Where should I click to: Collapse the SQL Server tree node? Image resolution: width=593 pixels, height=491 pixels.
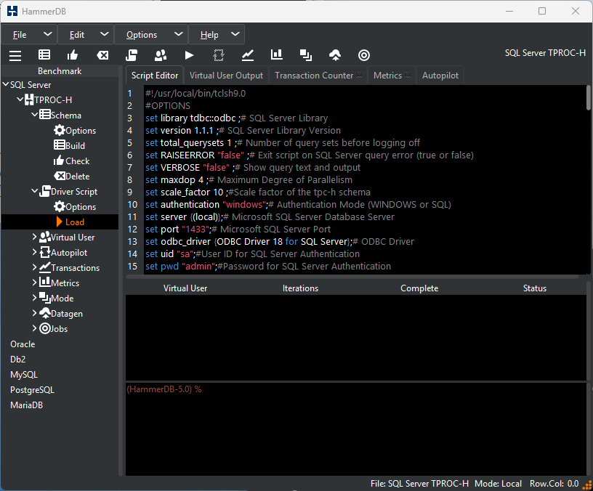point(6,84)
